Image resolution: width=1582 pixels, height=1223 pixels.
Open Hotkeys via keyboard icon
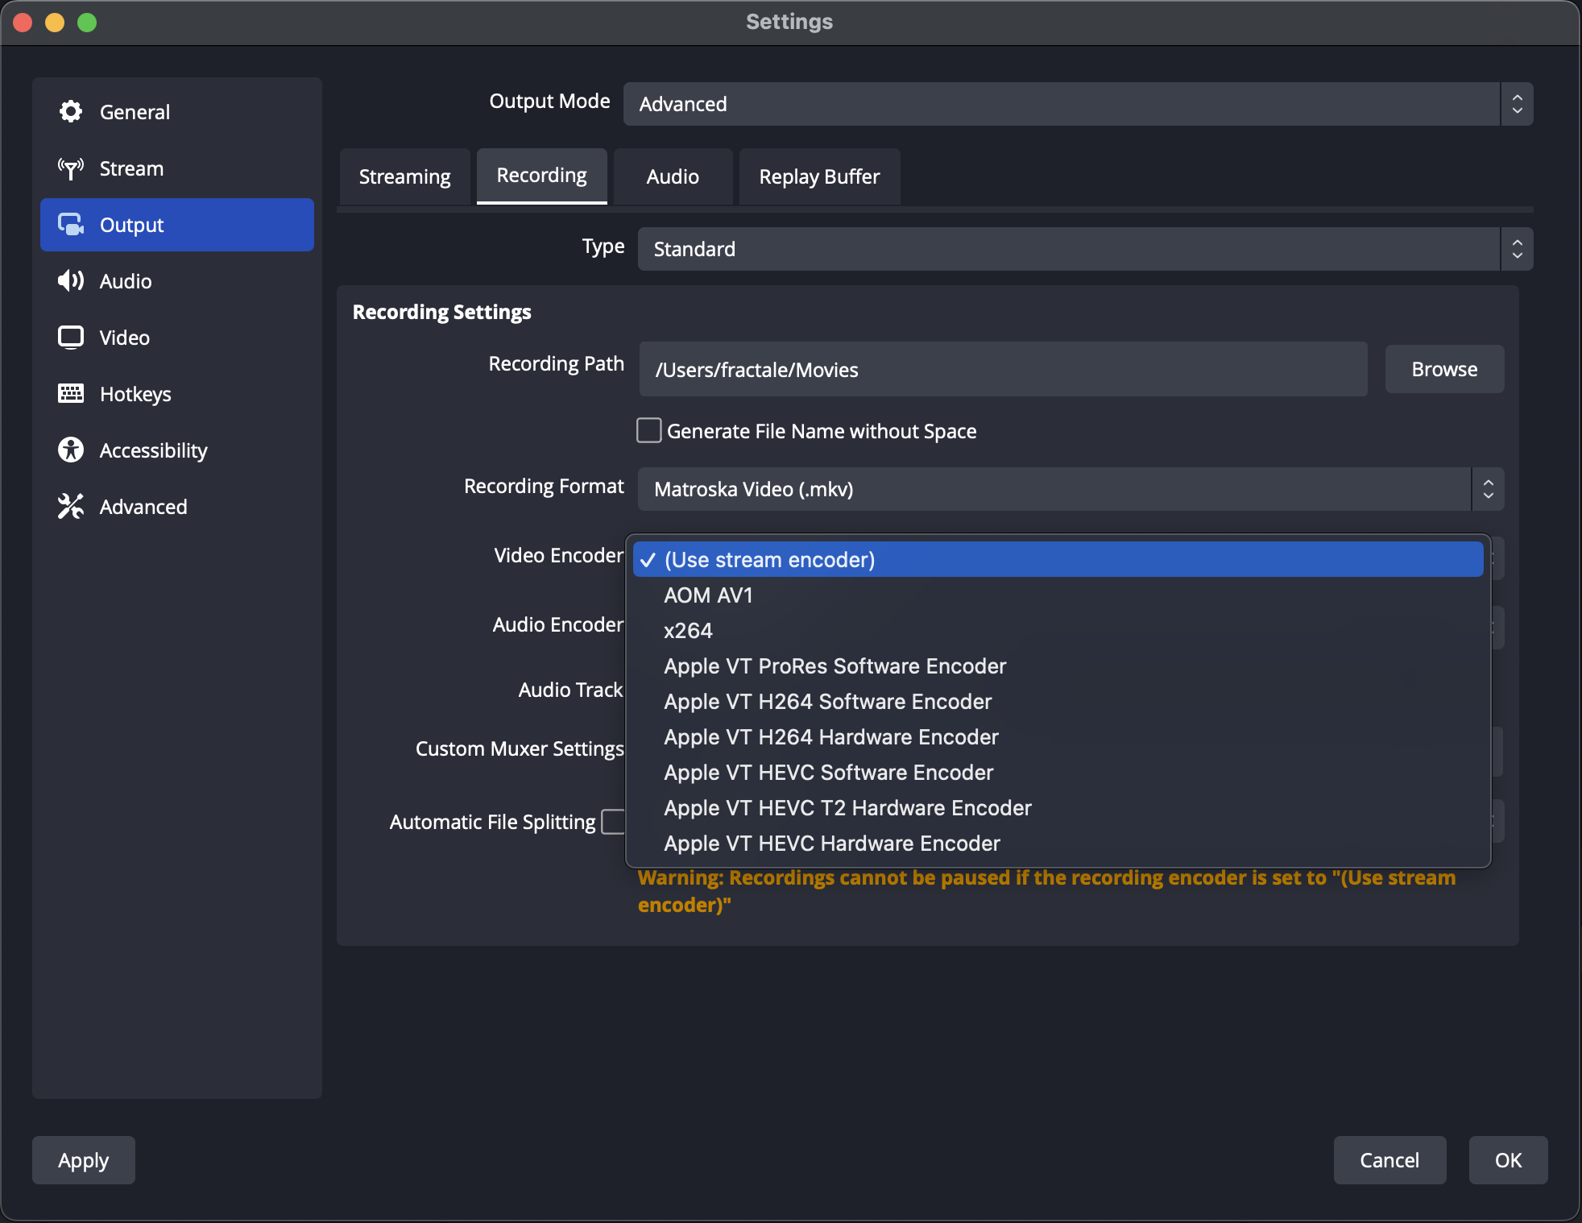[x=70, y=394]
